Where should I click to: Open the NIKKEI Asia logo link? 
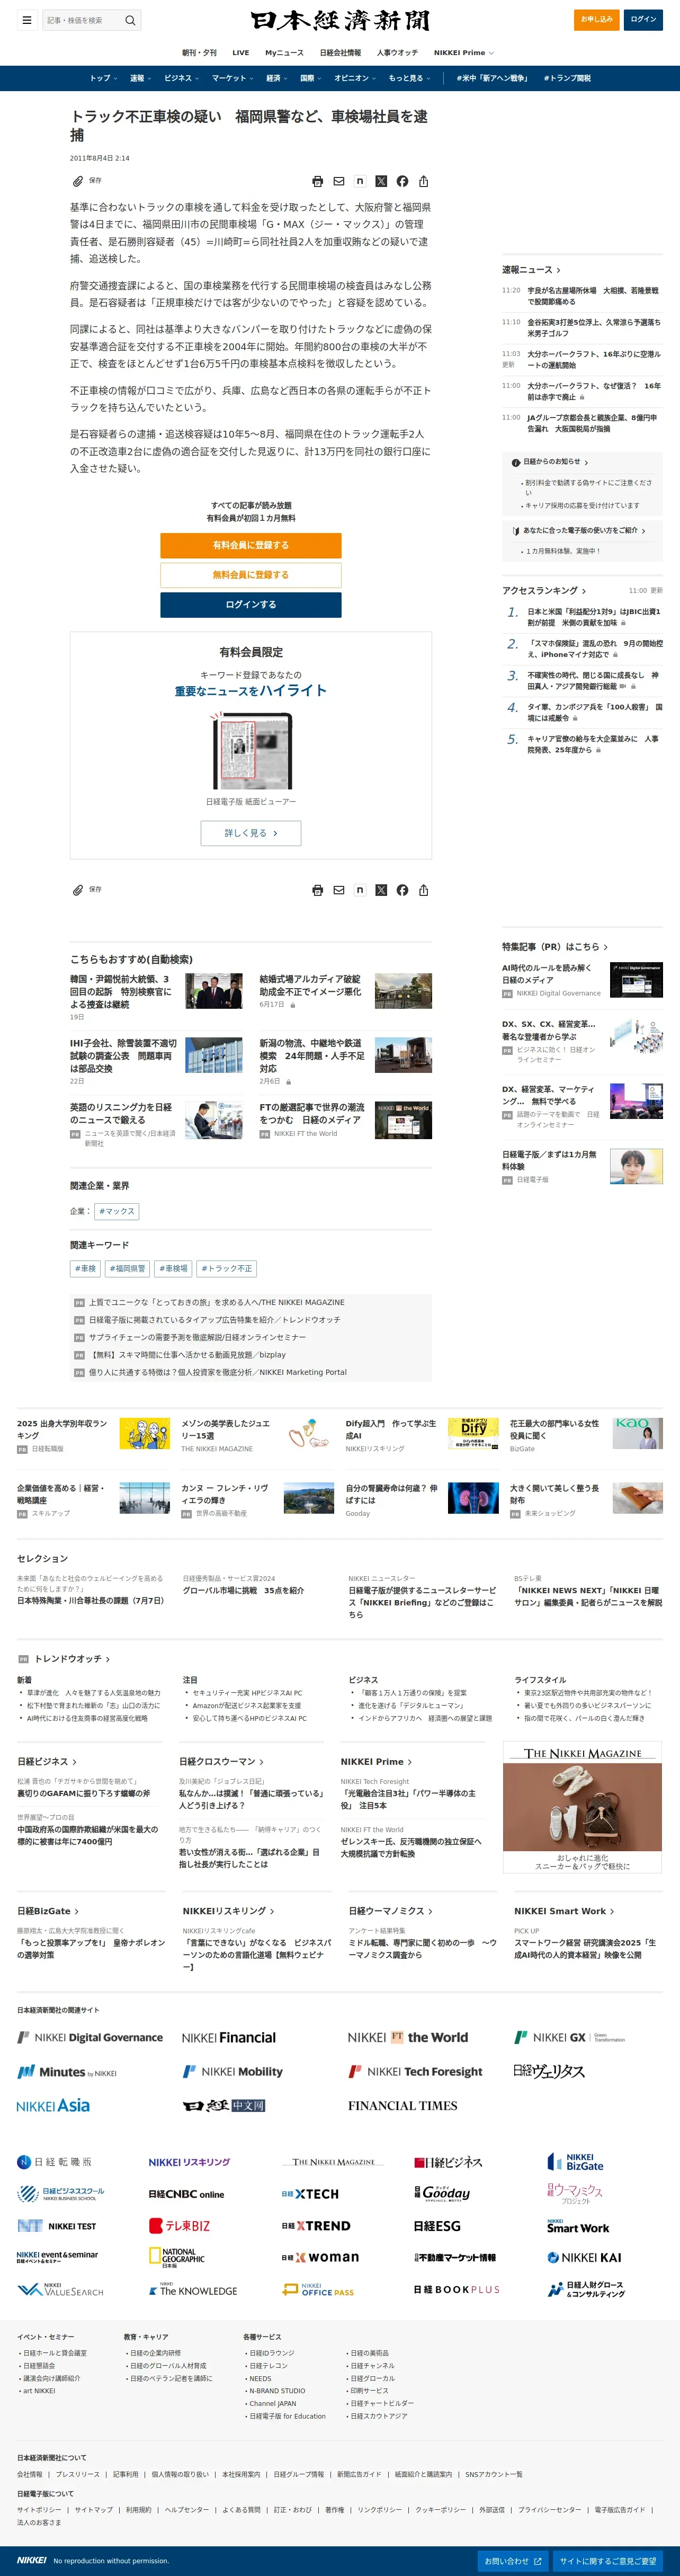[x=53, y=2105]
